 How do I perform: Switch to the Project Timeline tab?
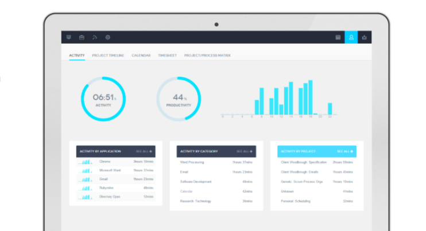[x=109, y=56]
